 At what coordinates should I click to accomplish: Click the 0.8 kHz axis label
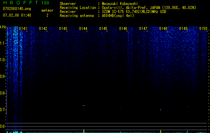(x=3, y=93)
